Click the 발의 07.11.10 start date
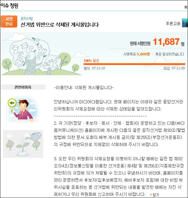This screenshot has width=188, height=198. 94,68
